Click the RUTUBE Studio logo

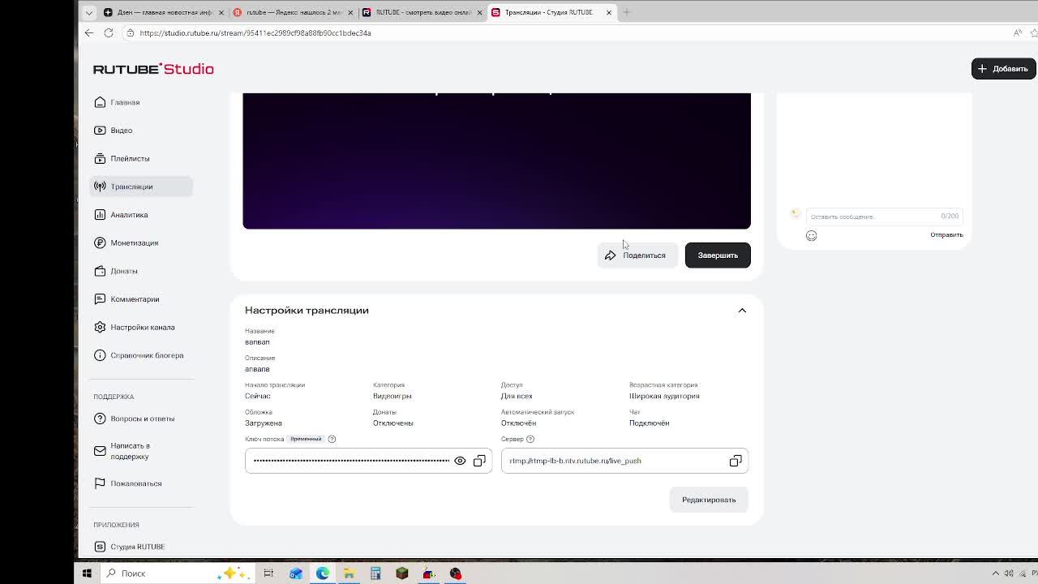[153, 69]
